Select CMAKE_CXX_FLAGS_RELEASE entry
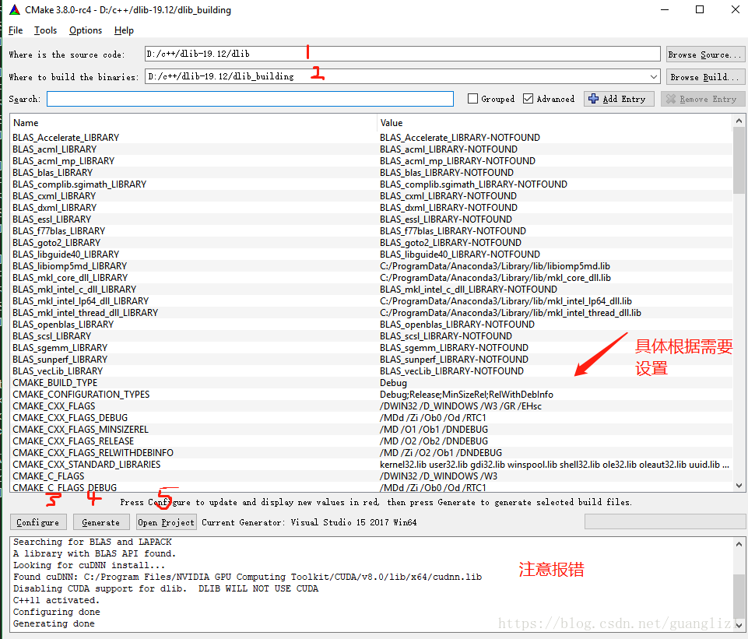 click(x=73, y=441)
